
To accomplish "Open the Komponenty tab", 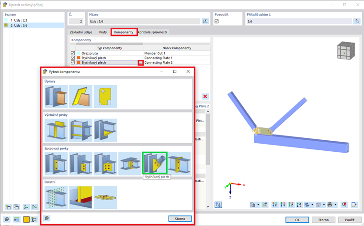I will click(x=124, y=32).
